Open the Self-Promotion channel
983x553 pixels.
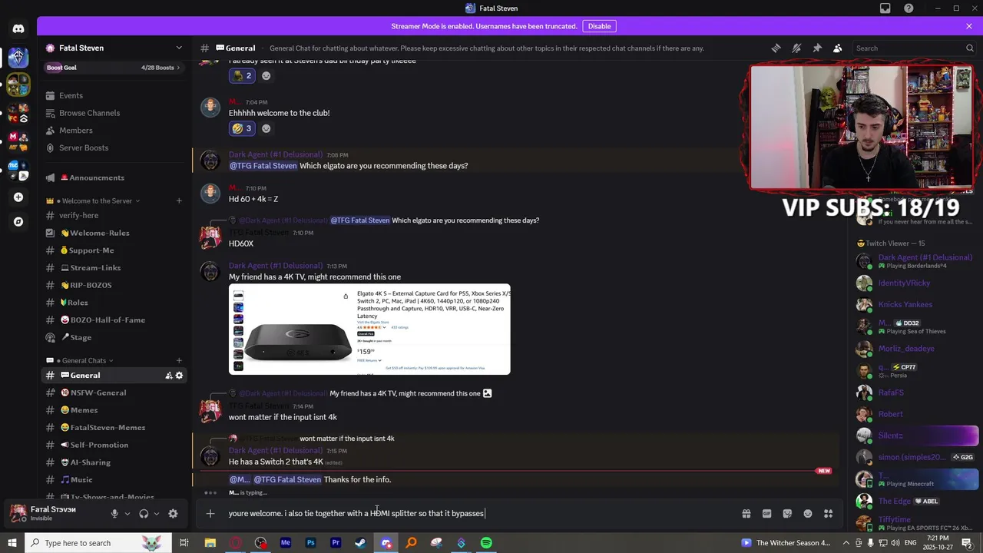(x=114, y=445)
